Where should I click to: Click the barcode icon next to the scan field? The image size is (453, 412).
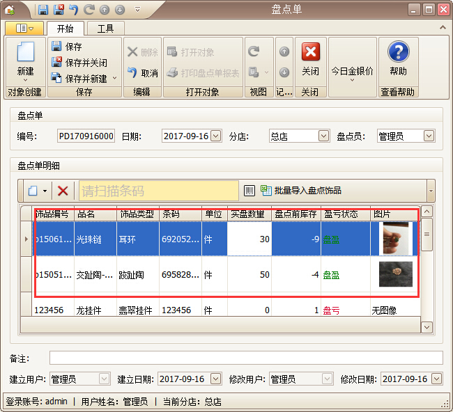[x=249, y=191]
